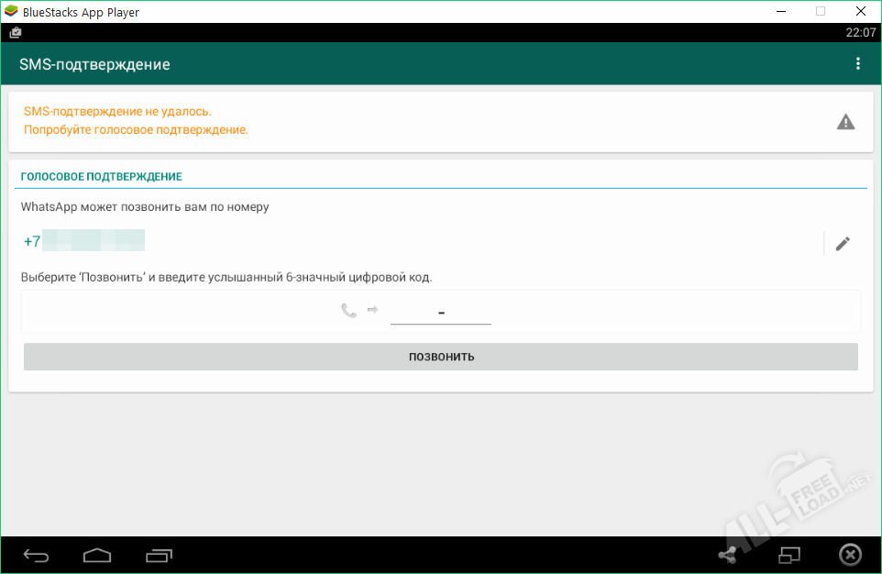Close BlueStacks with the circled X icon
The height and width of the screenshot is (574, 882).
point(850,555)
